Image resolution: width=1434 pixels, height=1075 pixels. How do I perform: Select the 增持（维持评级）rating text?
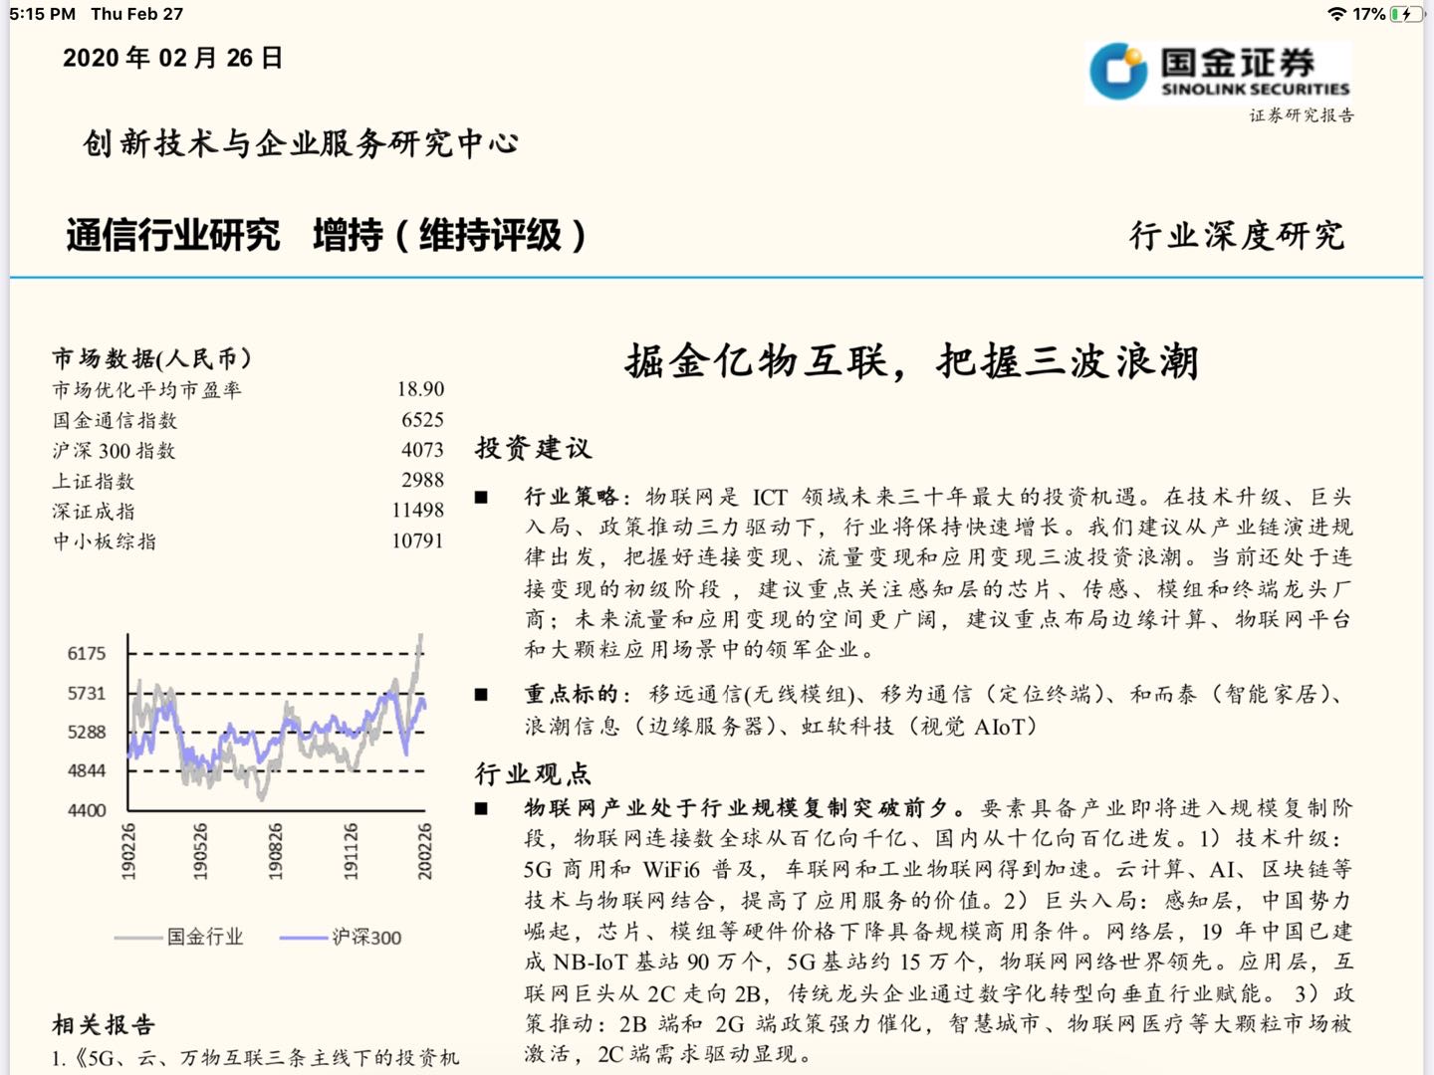449,235
